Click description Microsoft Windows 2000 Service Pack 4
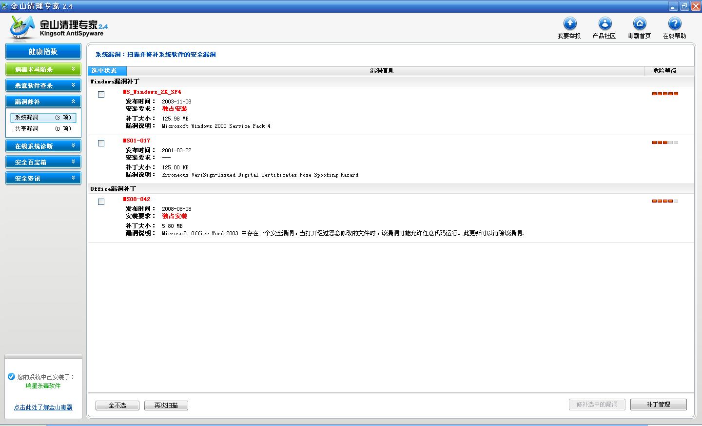This screenshot has height=426, width=702. (x=216, y=126)
